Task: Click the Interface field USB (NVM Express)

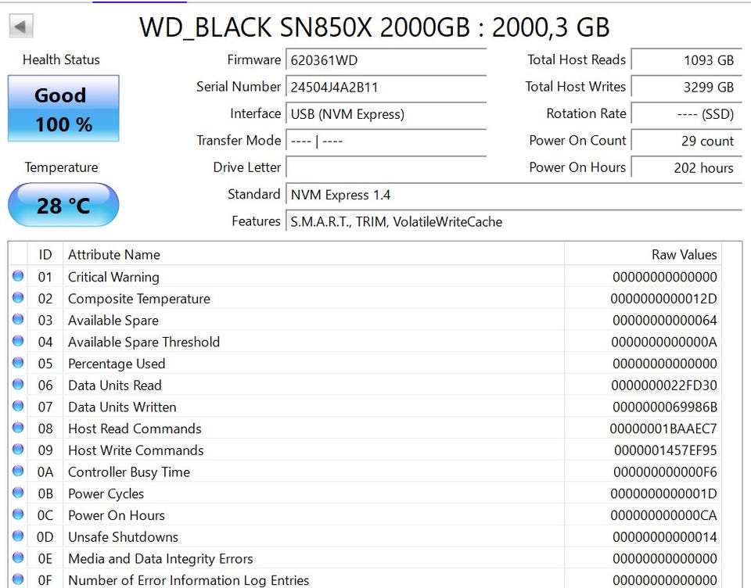Action: click(x=386, y=114)
